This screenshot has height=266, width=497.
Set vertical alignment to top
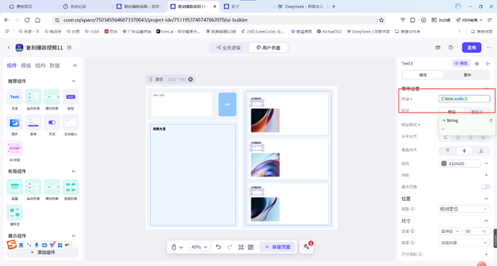[447, 151]
